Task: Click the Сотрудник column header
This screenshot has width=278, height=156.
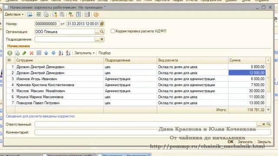Action: click(x=59, y=60)
